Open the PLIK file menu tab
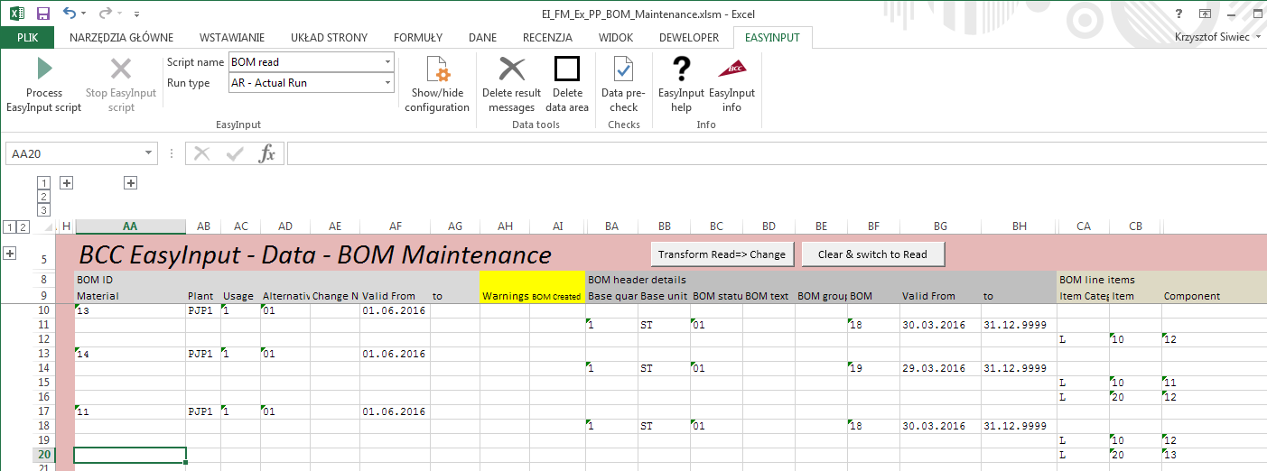 pos(27,38)
